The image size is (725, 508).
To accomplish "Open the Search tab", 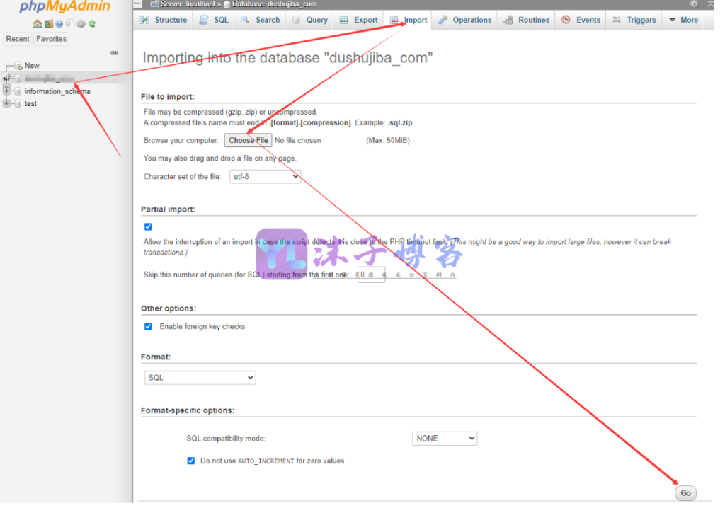I will coord(261,20).
